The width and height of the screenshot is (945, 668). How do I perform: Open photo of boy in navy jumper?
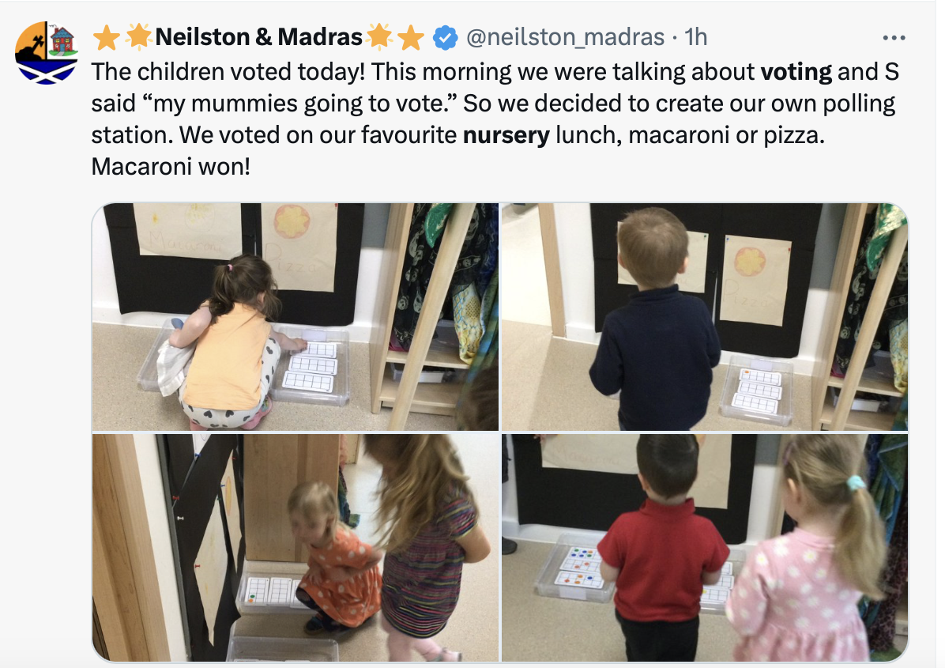[705, 317]
